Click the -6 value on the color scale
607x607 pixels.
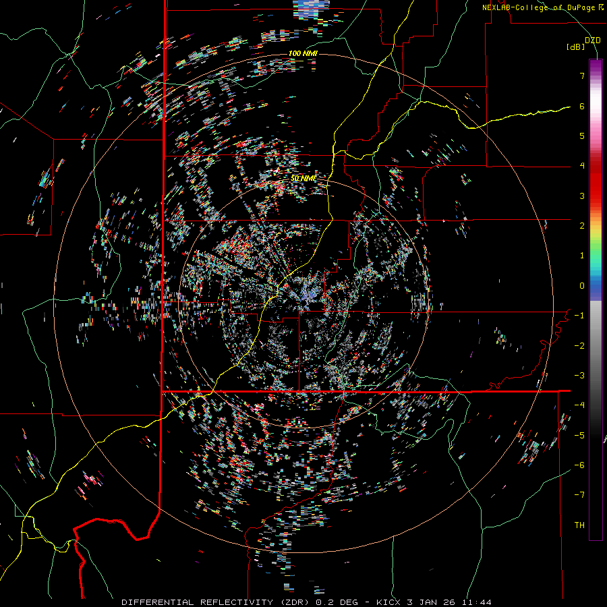[x=579, y=465]
